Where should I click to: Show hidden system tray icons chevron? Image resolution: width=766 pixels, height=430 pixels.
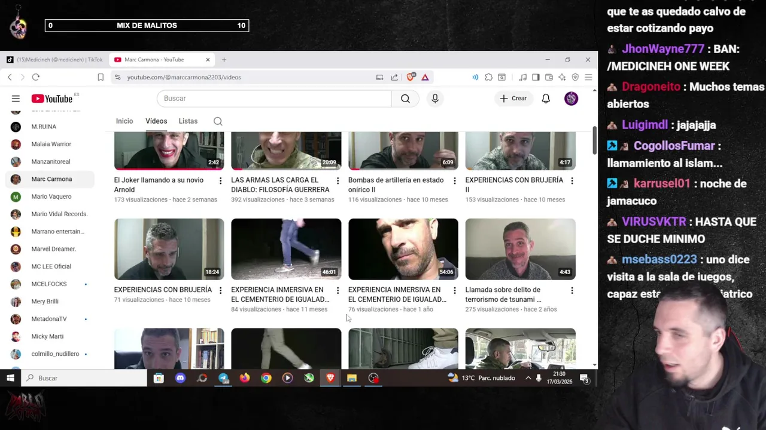pos(528,378)
